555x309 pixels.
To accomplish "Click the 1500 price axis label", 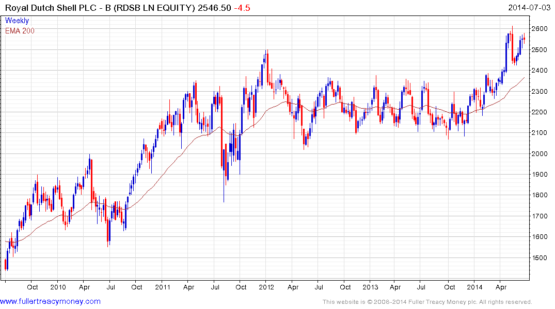I will (x=540, y=258).
